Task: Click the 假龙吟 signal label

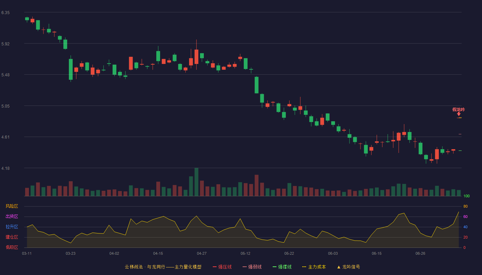Action: 459,110
